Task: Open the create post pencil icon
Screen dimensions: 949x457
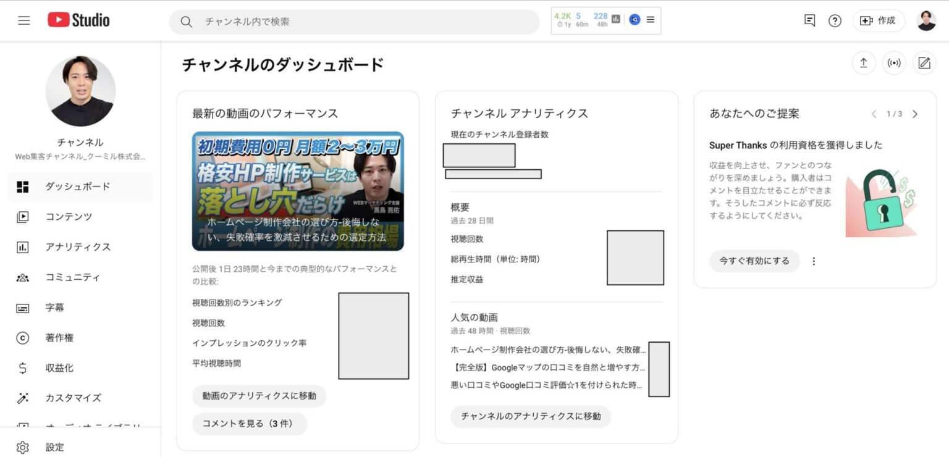Action: coord(924,62)
